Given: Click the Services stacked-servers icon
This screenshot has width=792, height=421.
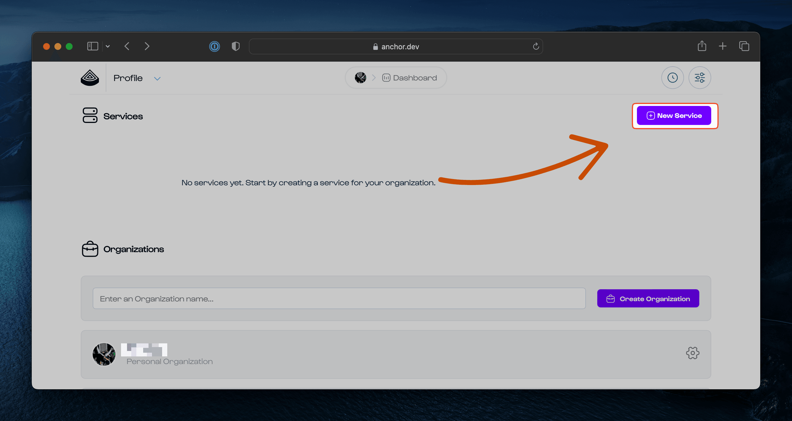Looking at the screenshot, I should coord(90,116).
